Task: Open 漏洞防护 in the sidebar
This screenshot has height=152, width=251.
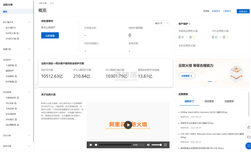Action: pyautogui.click(x=10, y=71)
